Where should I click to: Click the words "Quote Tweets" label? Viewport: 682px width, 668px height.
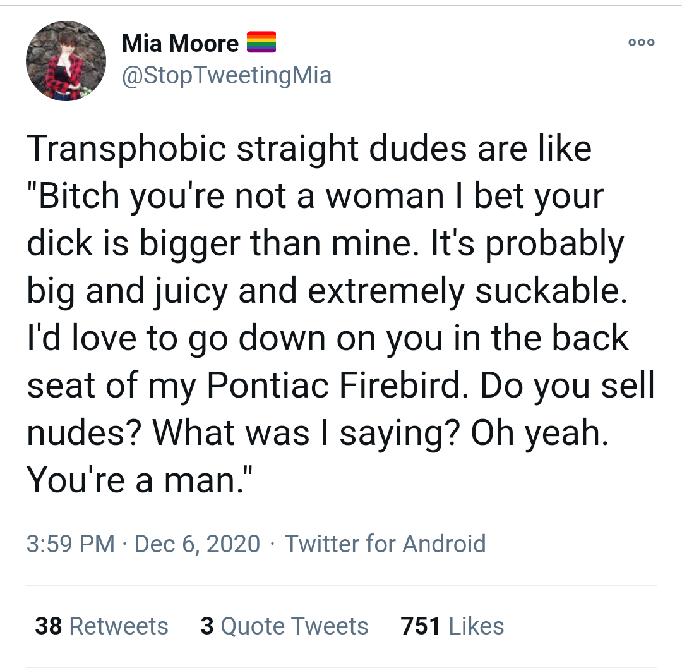click(294, 626)
